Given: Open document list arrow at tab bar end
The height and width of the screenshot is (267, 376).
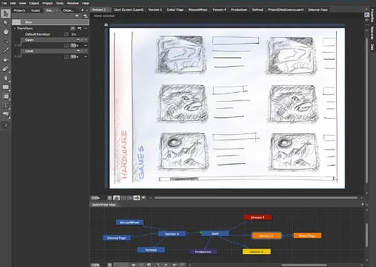Looking at the screenshot, I should (367, 9).
